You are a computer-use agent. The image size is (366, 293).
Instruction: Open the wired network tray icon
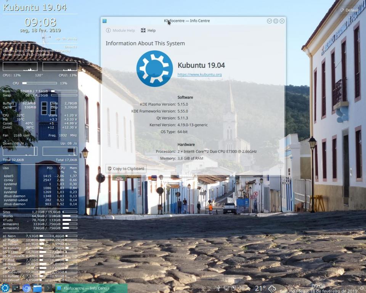point(226,288)
